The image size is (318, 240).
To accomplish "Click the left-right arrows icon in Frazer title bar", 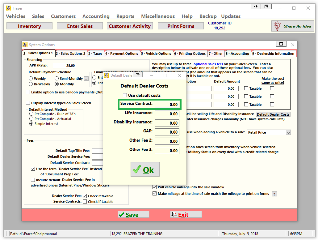I will [x=256, y=6].
